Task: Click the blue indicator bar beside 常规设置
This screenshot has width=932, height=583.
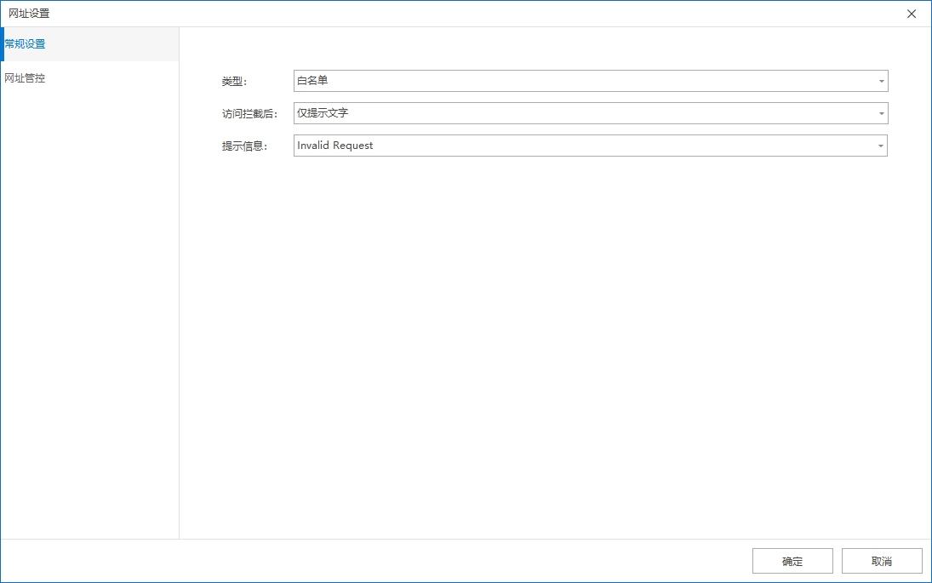Action: pos(3,44)
